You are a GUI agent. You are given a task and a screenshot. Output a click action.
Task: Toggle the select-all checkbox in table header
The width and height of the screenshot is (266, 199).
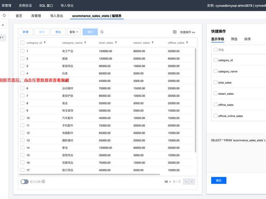click(22, 42)
